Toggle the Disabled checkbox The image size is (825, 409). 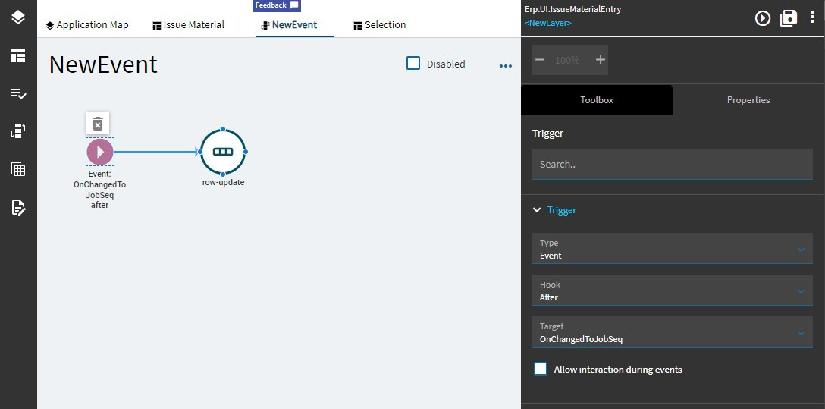point(413,64)
